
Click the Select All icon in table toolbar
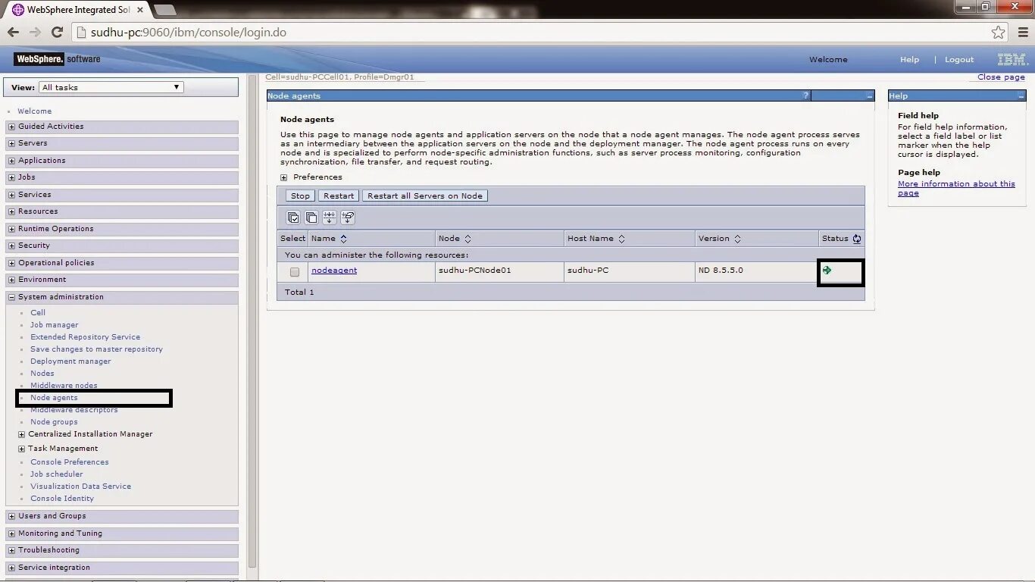point(293,217)
